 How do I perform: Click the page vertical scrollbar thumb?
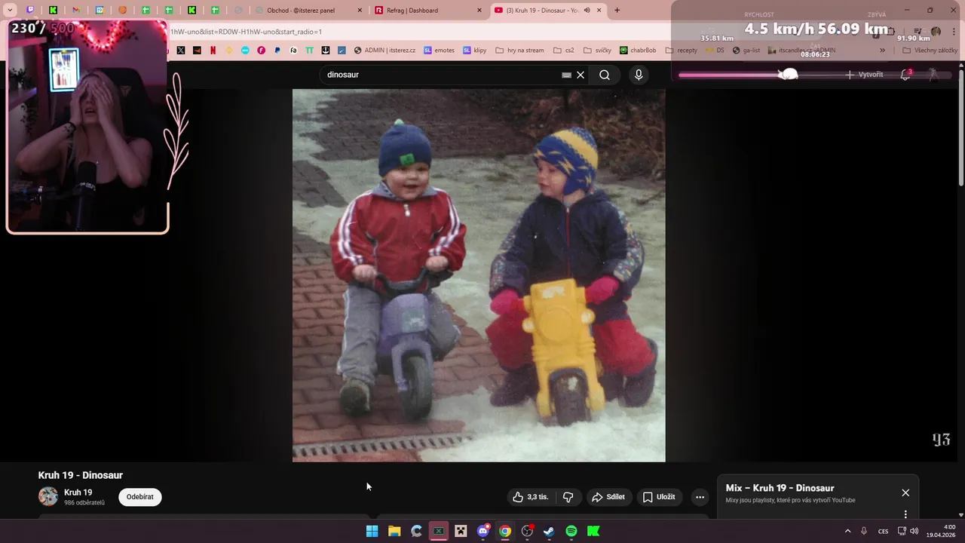pyautogui.click(x=960, y=128)
